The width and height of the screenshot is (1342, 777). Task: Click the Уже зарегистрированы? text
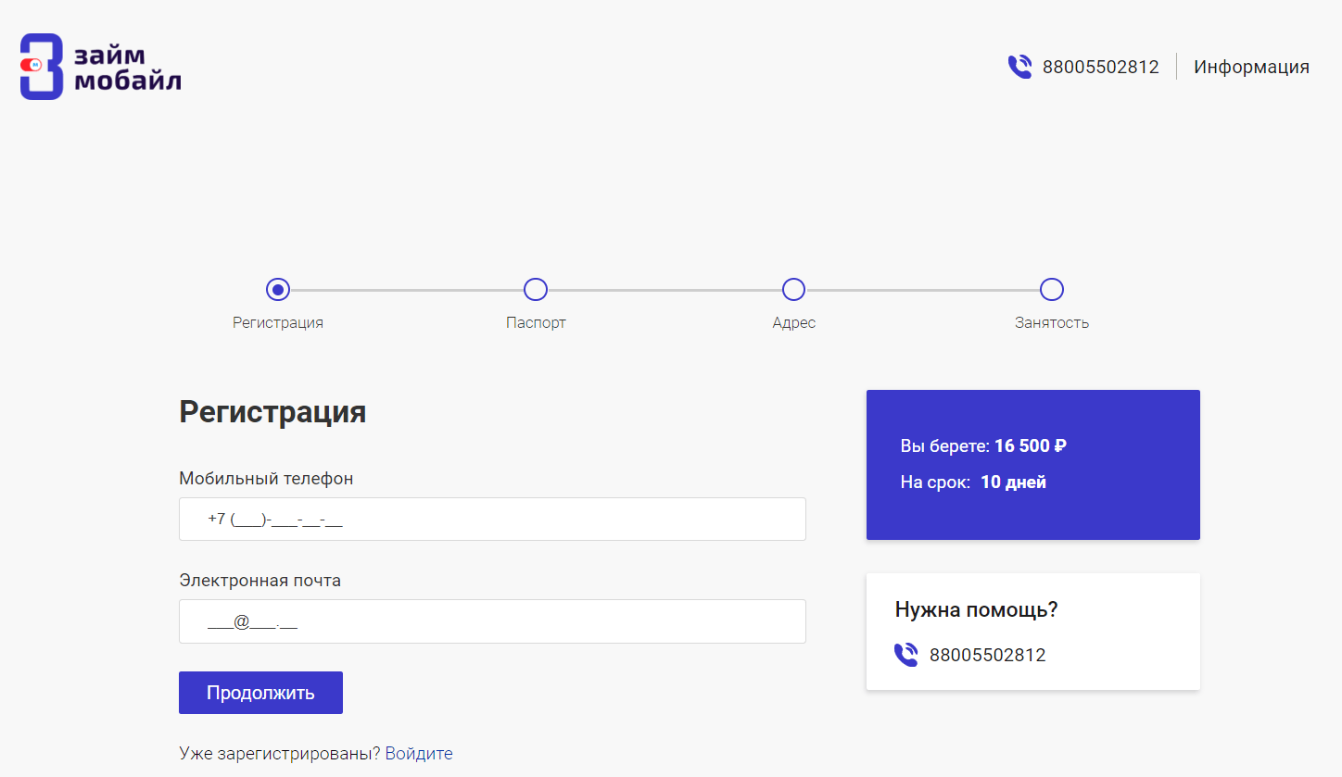[280, 754]
